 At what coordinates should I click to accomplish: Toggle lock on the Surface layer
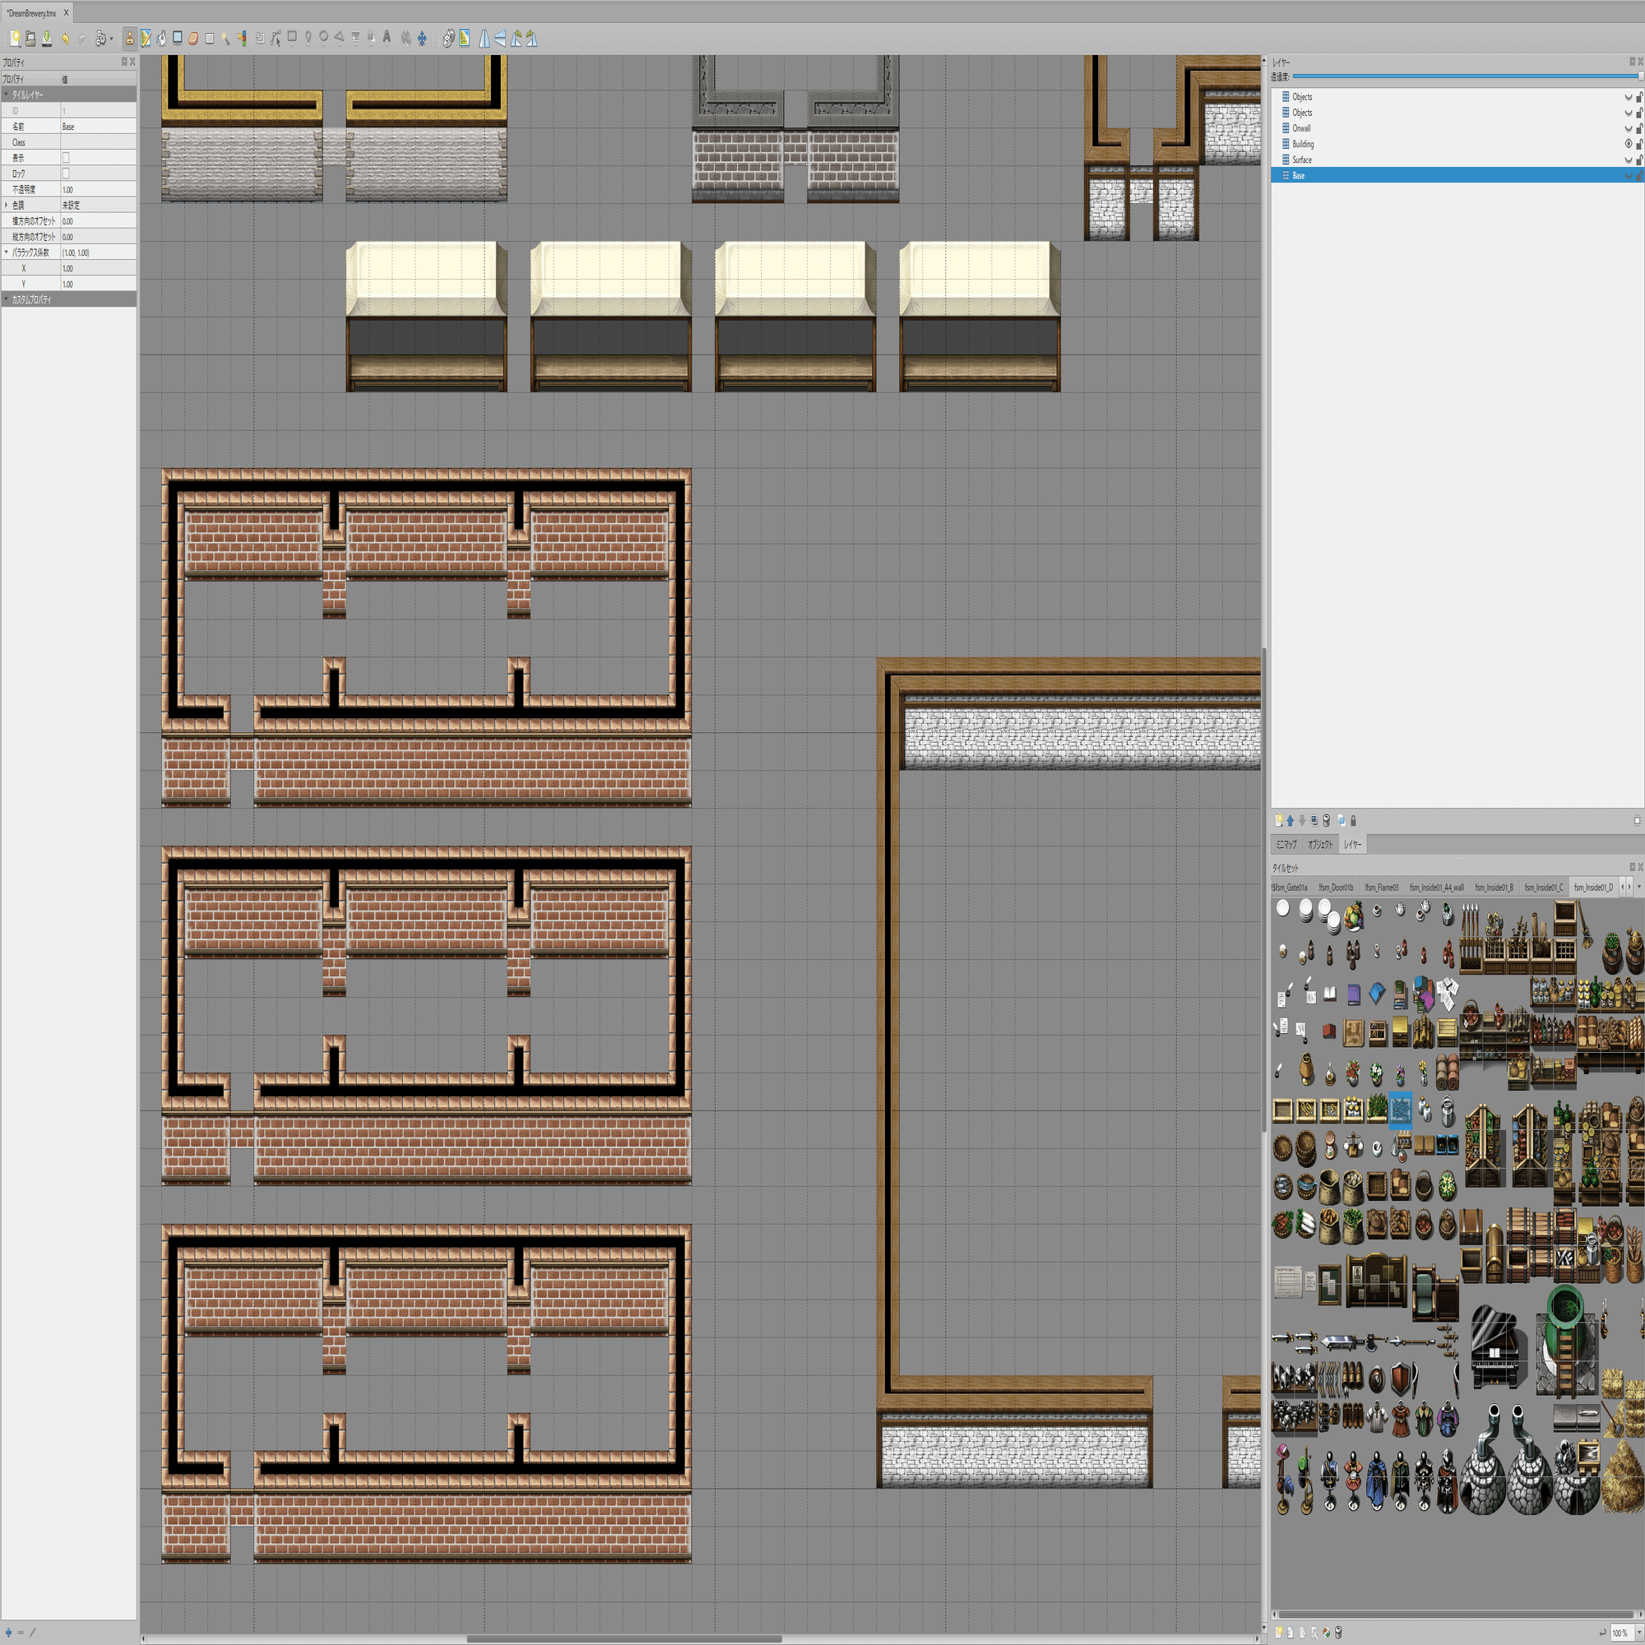(x=1639, y=160)
